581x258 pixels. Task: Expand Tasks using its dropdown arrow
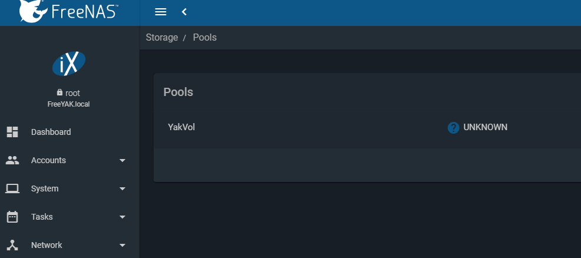[x=122, y=217]
